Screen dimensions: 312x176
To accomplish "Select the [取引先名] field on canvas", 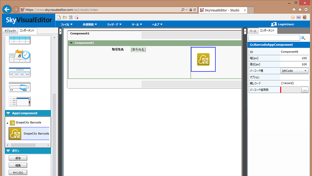I will coord(138,50).
